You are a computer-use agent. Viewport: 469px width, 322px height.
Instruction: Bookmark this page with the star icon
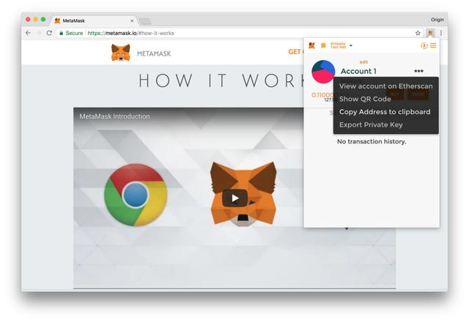point(418,33)
